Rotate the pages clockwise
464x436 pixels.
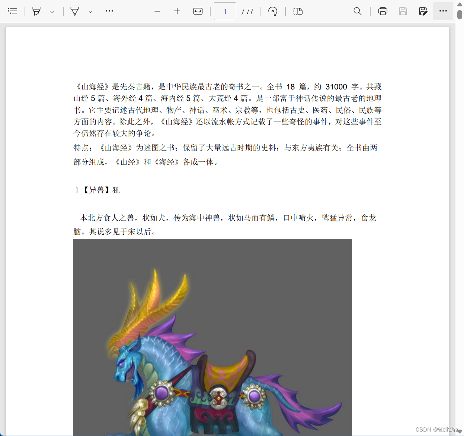[273, 11]
